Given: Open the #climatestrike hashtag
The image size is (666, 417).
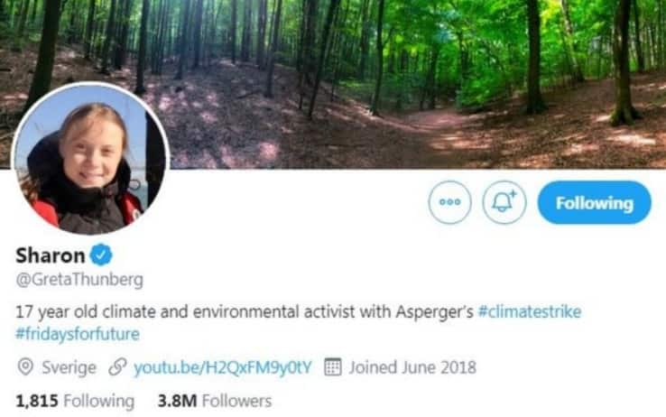Looking at the screenshot, I should tap(530, 311).
